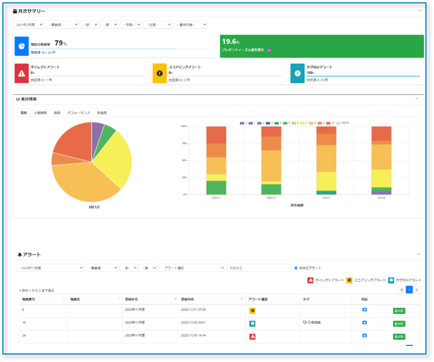Screen dimensions: 434x362
Task: Click the red alert type icon for employee 24
Action: tap(252, 336)
